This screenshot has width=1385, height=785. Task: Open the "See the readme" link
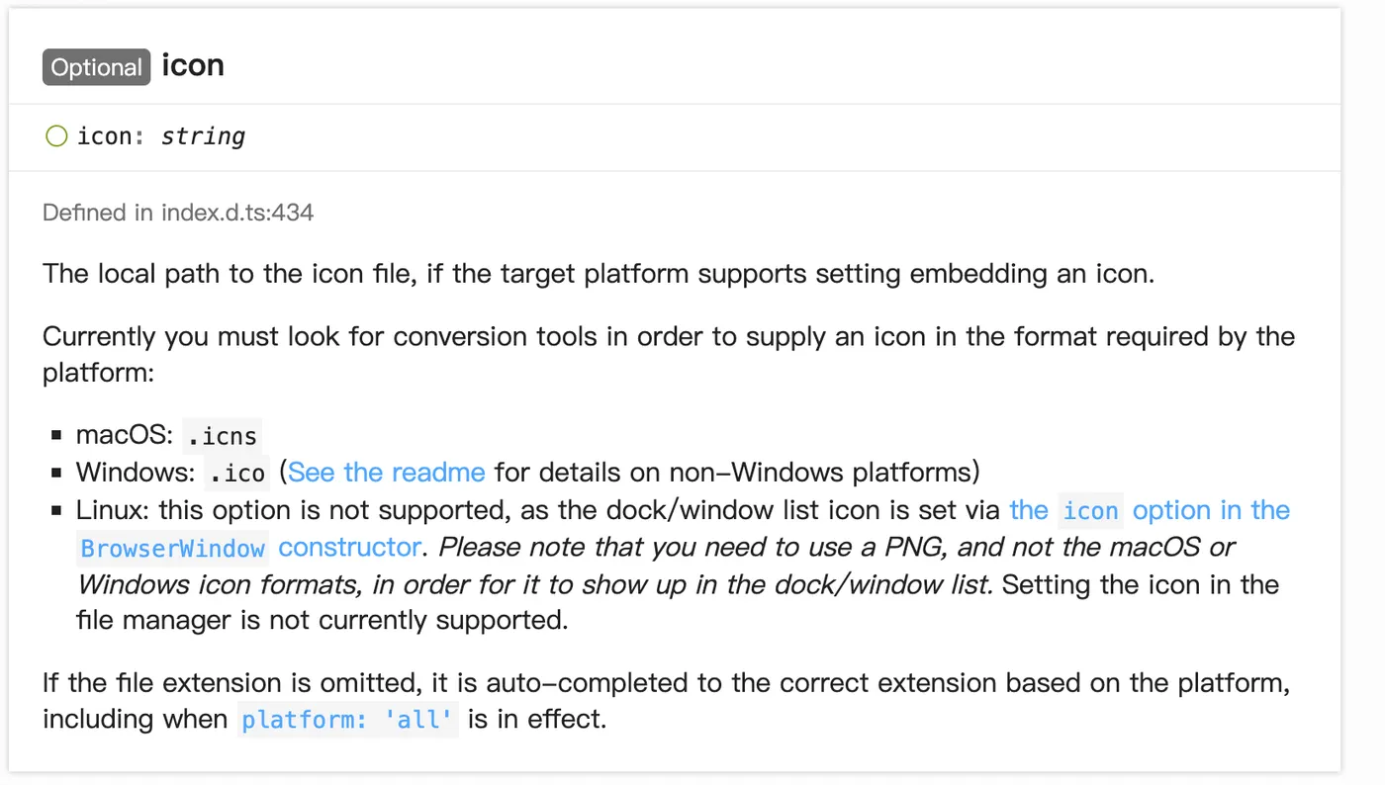tap(387, 473)
